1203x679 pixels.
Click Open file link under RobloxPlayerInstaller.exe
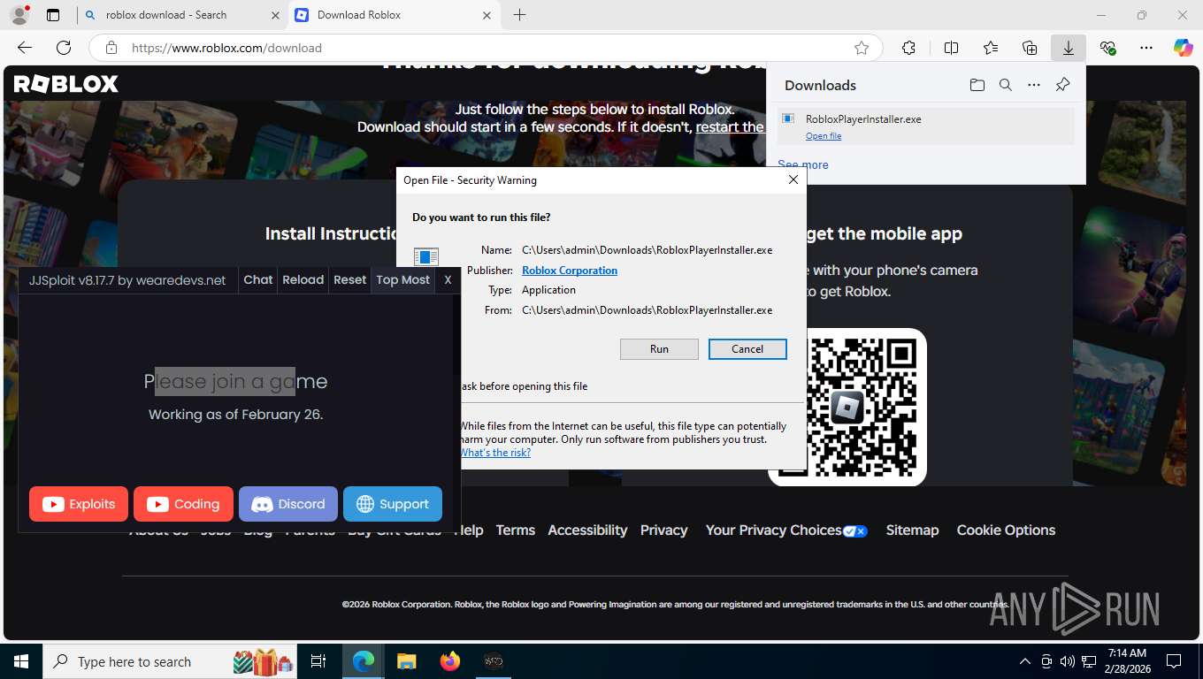coord(824,136)
